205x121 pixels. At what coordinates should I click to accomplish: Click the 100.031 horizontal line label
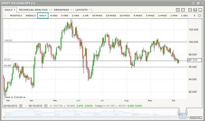(x=8, y=40)
